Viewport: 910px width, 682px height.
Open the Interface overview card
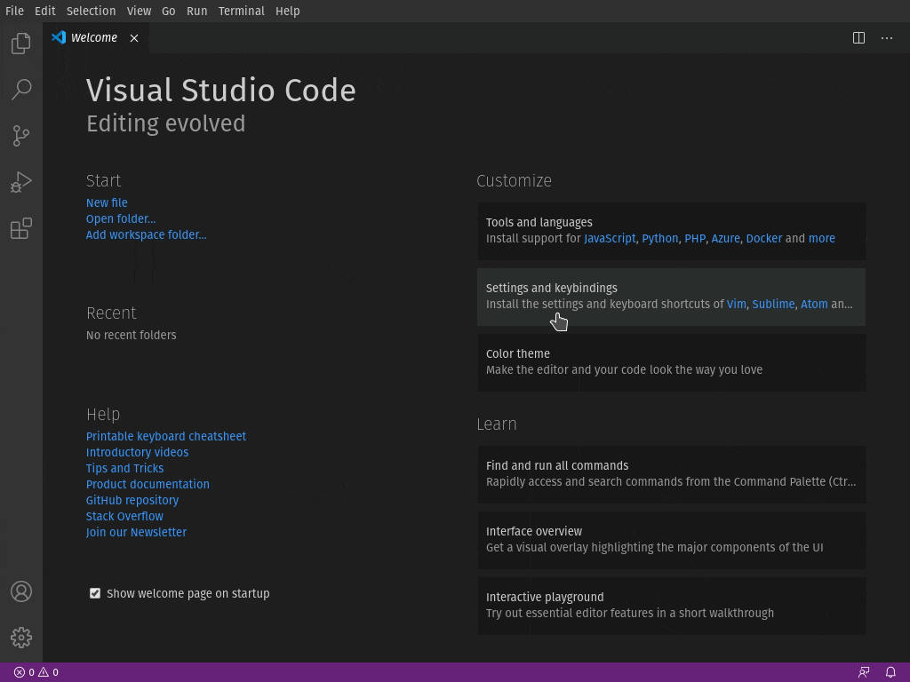click(x=672, y=540)
